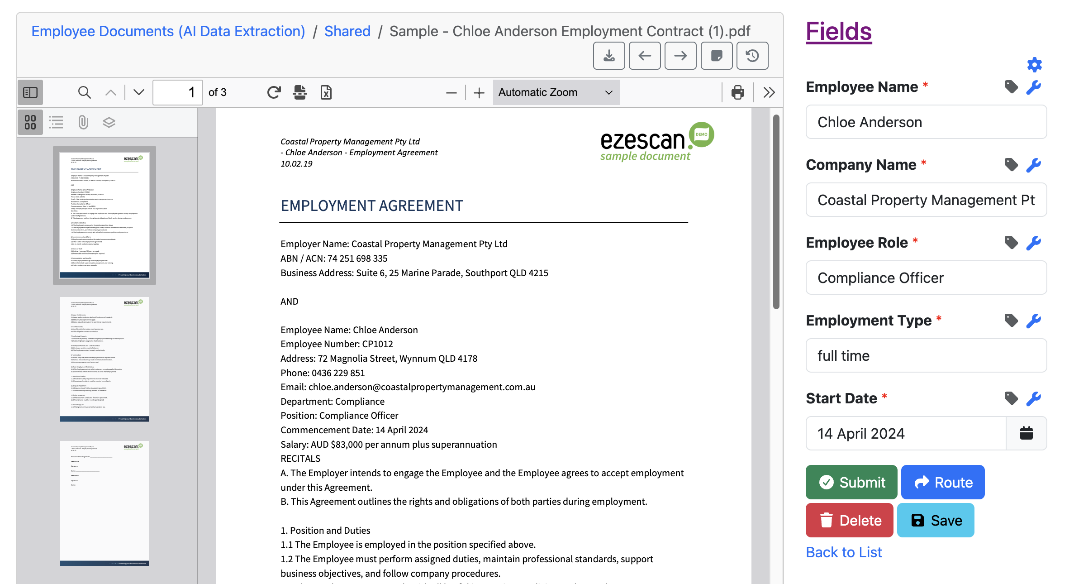Jump to next page with down chevron

(x=139, y=92)
